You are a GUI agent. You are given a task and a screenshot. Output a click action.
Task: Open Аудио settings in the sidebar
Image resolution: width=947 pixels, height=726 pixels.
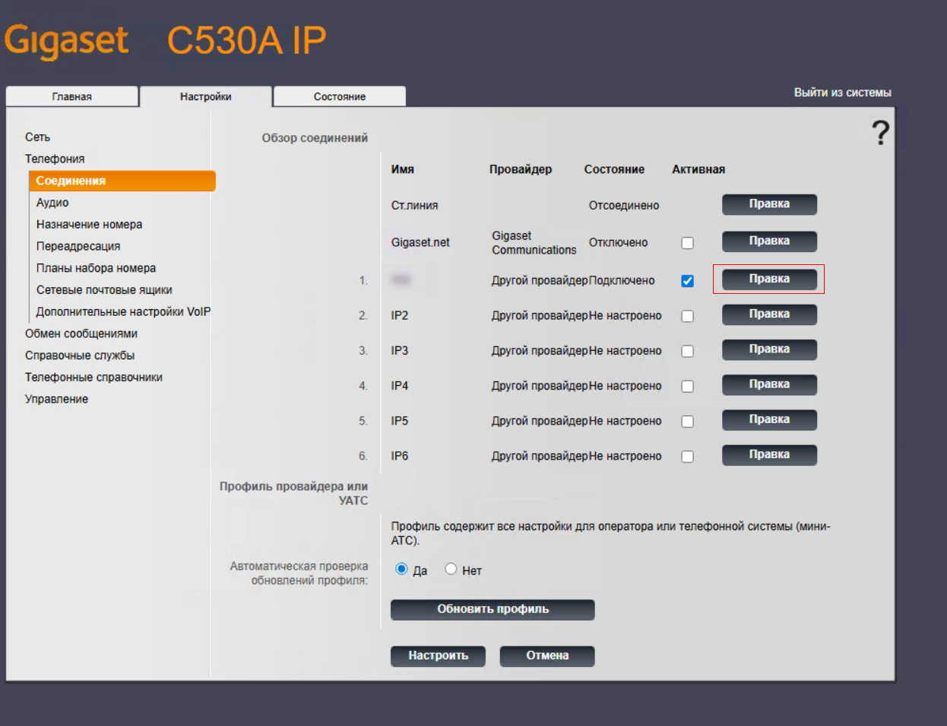[x=52, y=203]
